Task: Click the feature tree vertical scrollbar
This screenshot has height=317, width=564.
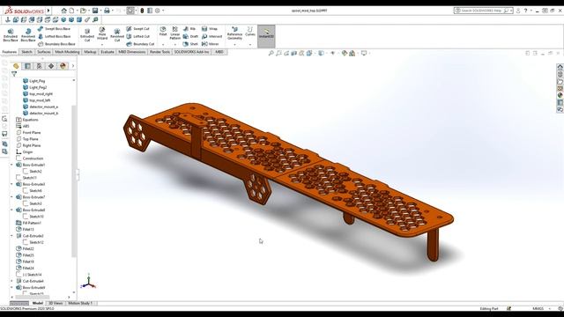Action: pyautogui.click(x=74, y=181)
